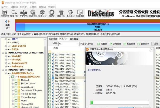Image resolution: width=160 pixels, height=108 pixels.
Task: Toggle the 正常文件 normal files checkbox
Action: [x=111, y=44]
